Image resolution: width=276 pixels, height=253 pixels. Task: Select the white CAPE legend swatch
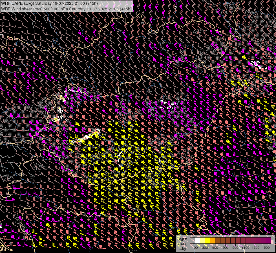(198, 240)
